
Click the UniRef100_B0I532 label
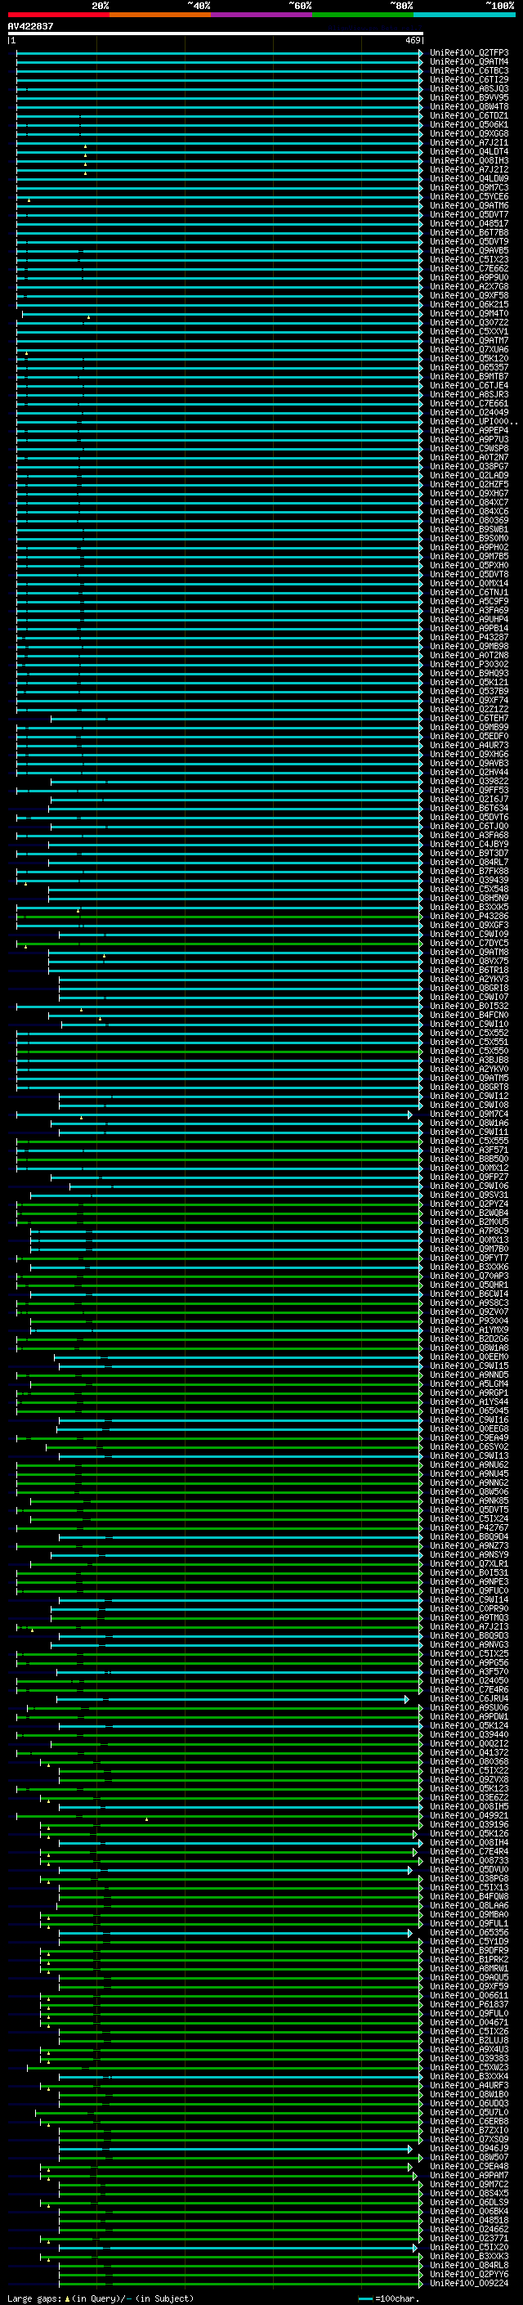tap(469, 1006)
